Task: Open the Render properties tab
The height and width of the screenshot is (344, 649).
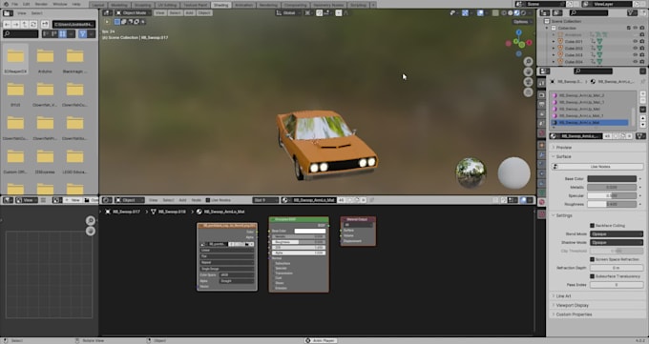Action: click(x=541, y=94)
